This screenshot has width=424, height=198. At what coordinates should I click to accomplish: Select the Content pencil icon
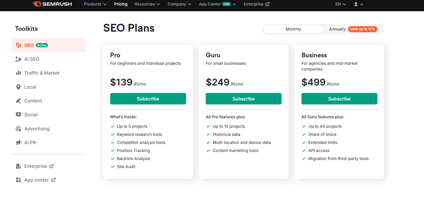pos(18,101)
